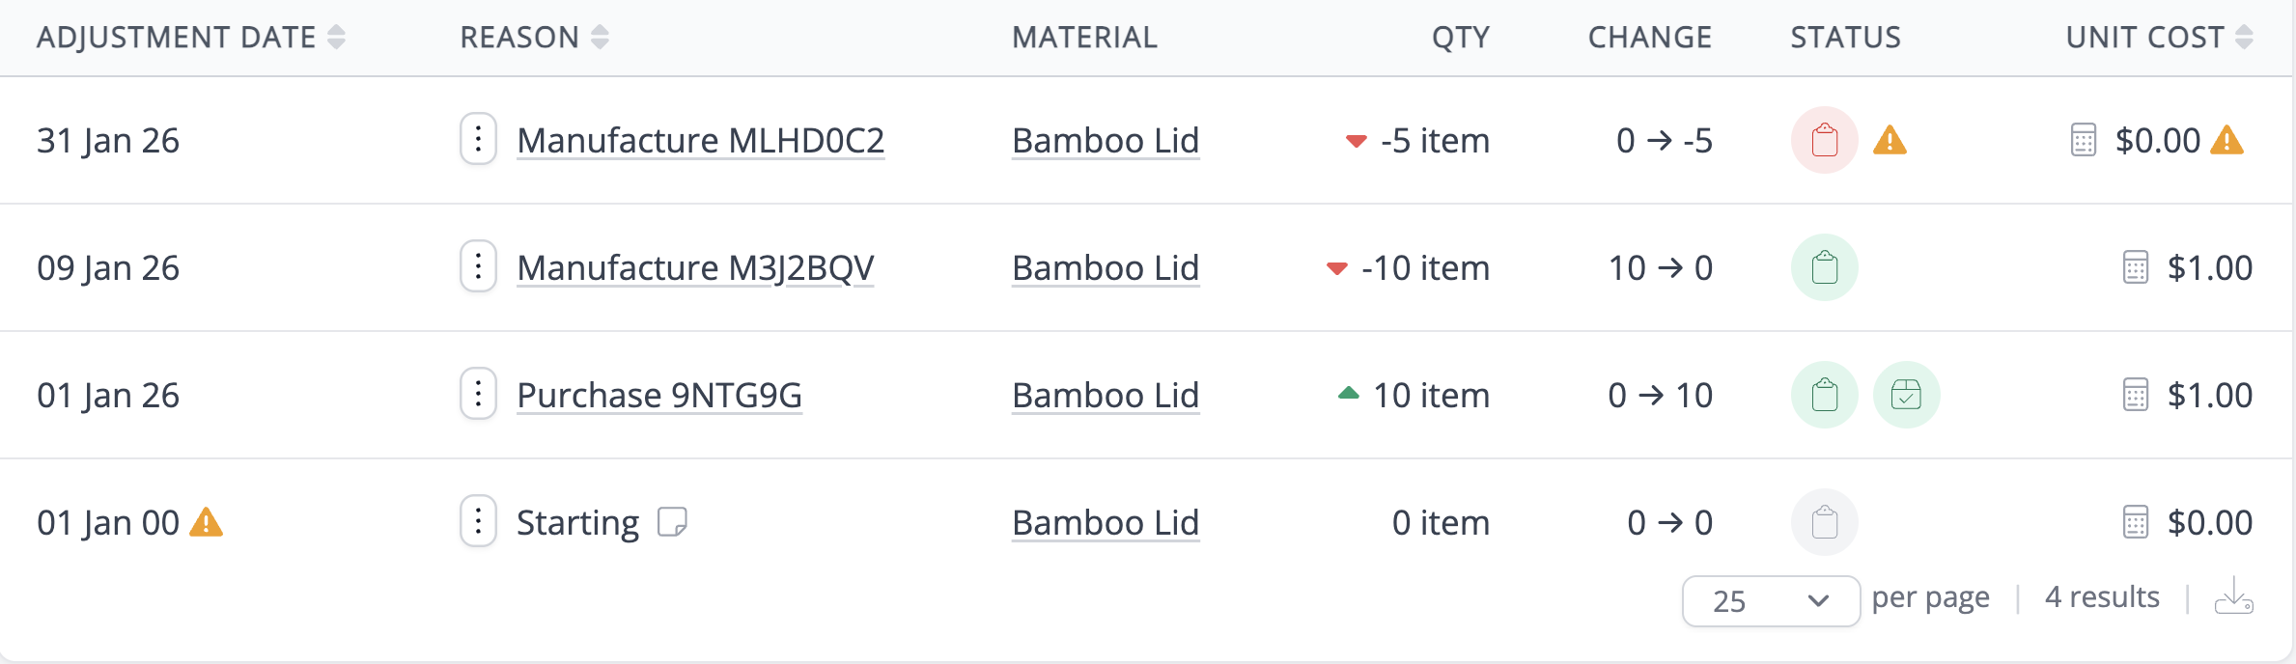Image resolution: width=2296 pixels, height=664 pixels.
Task: Open the Bamboo Lid link in the 31 Jan 26 row
Action: (x=1106, y=140)
